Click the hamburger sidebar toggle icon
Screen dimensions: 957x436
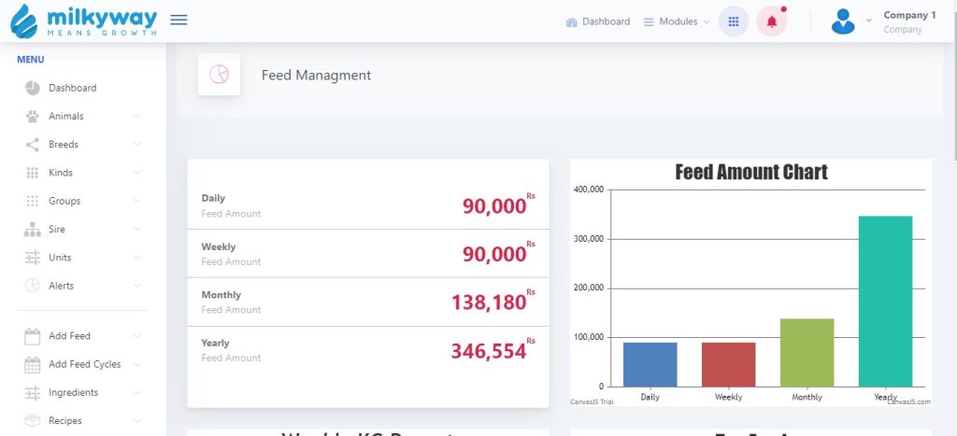coord(179,21)
